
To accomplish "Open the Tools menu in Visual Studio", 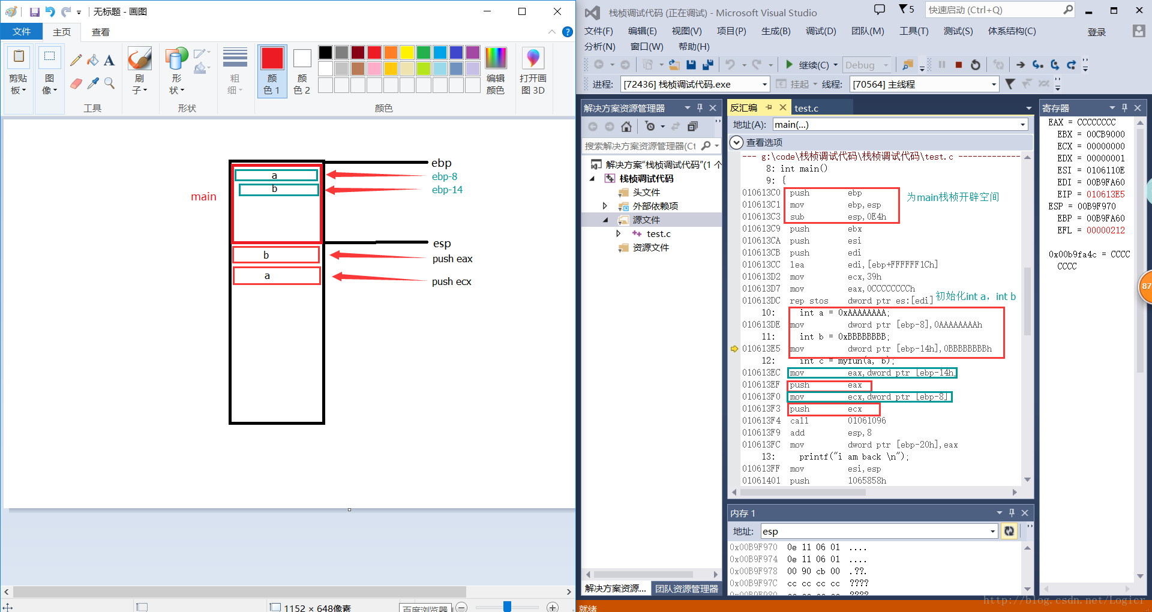I will click(914, 31).
